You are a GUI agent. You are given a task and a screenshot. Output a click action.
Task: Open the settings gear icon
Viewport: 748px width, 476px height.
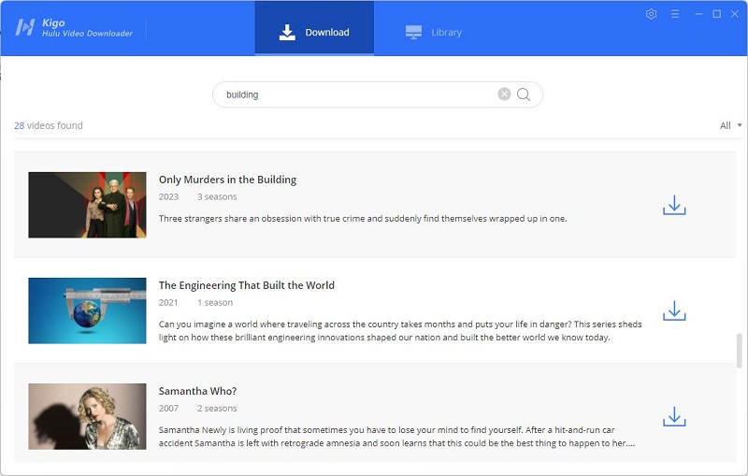click(651, 14)
